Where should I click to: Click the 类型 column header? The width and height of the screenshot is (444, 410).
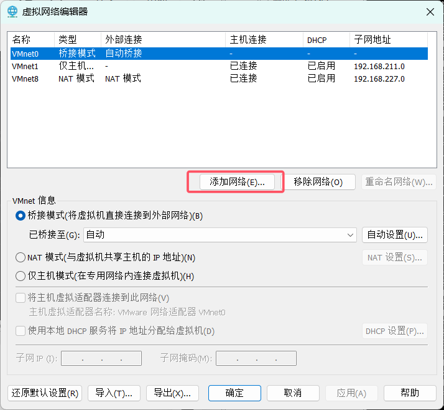click(78, 39)
